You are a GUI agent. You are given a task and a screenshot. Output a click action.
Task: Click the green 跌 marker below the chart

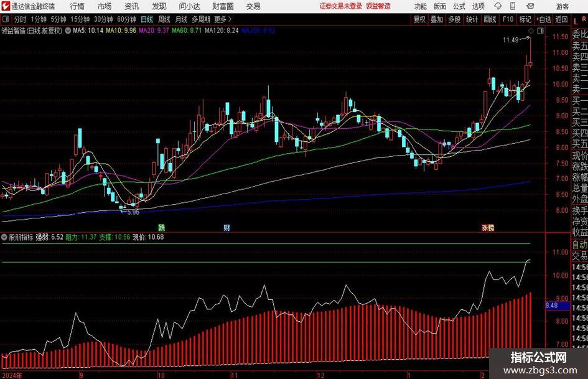click(x=161, y=227)
